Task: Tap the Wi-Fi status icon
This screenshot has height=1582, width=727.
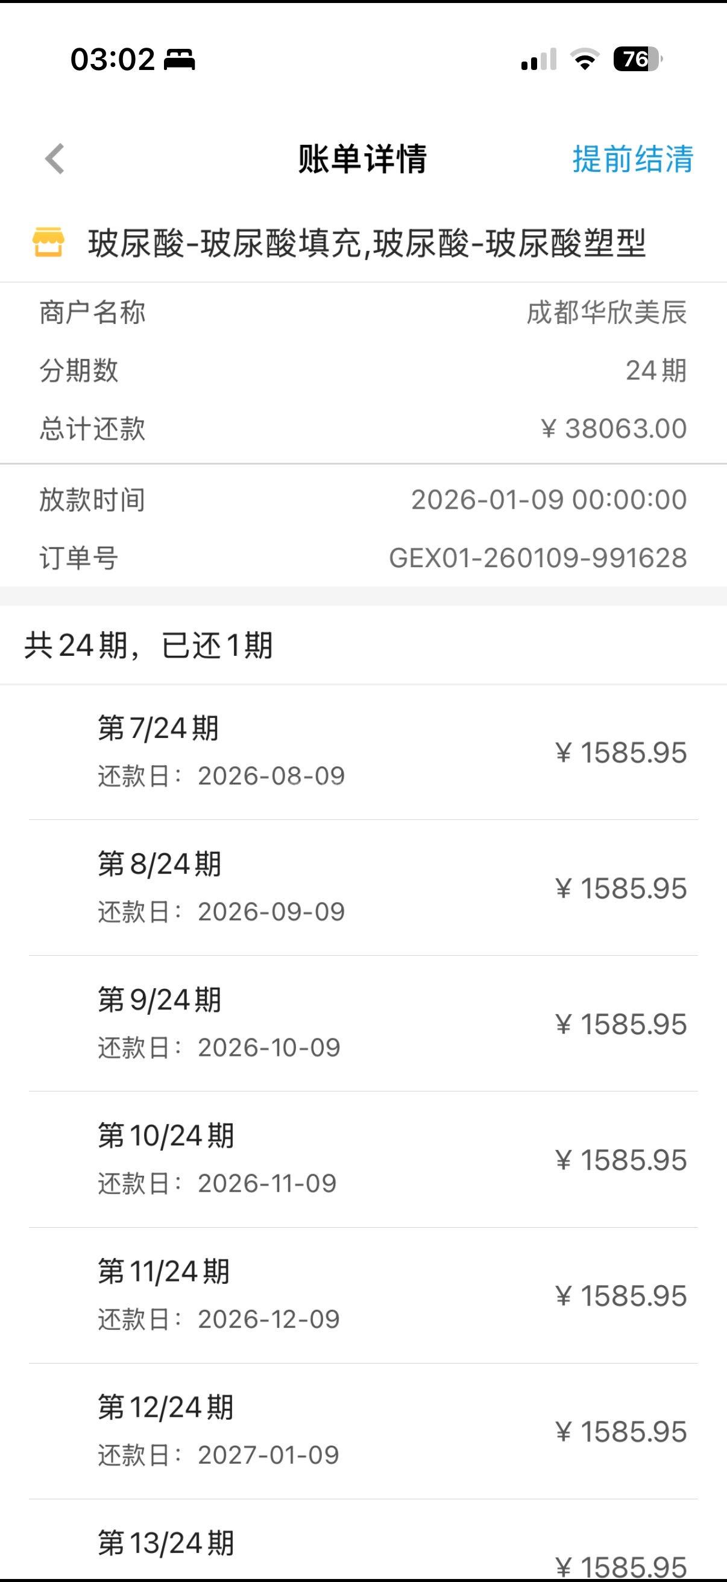Action: [x=584, y=60]
